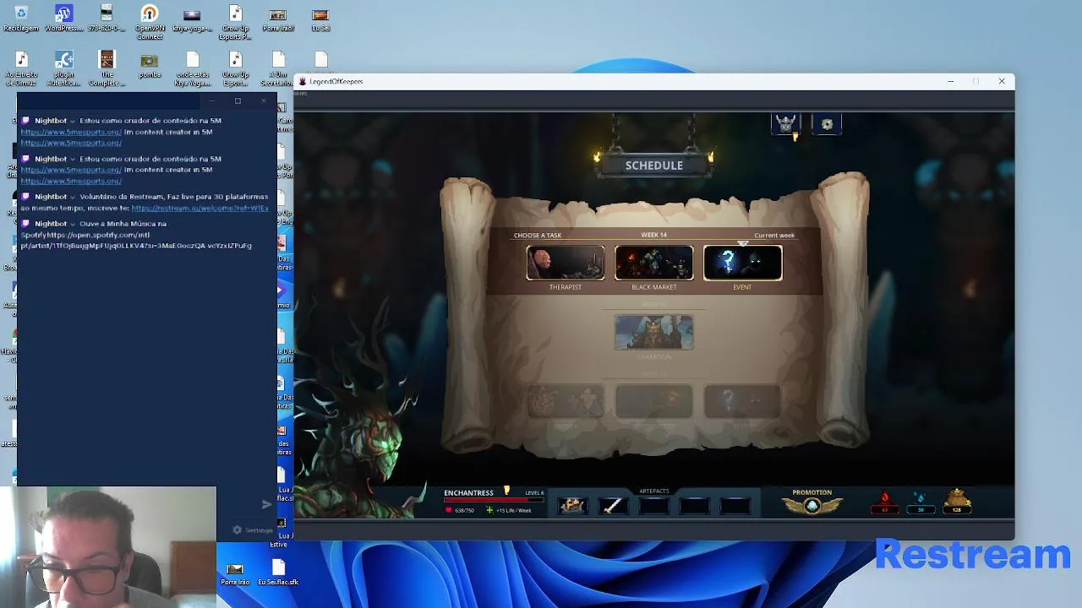Expand Nightbot dropdown on Ouve a Minha Música message
The height and width of the screenshot is (608, 1082).
click(x=73, y=224)
